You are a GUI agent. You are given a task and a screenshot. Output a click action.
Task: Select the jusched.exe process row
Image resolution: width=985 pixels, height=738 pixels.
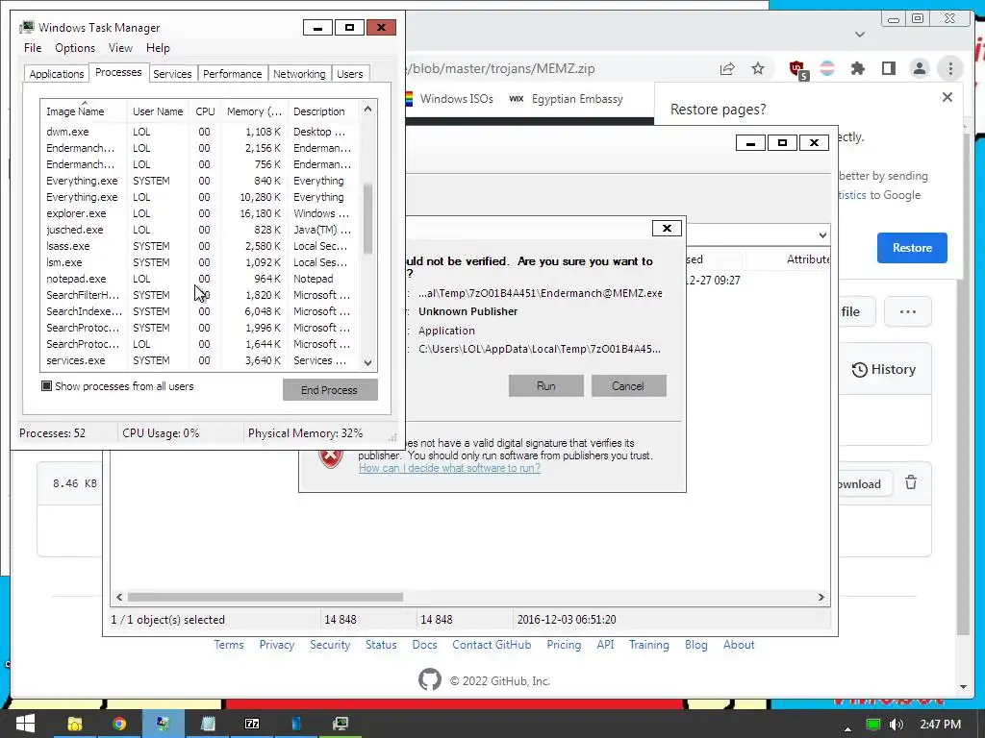point(201,230)
